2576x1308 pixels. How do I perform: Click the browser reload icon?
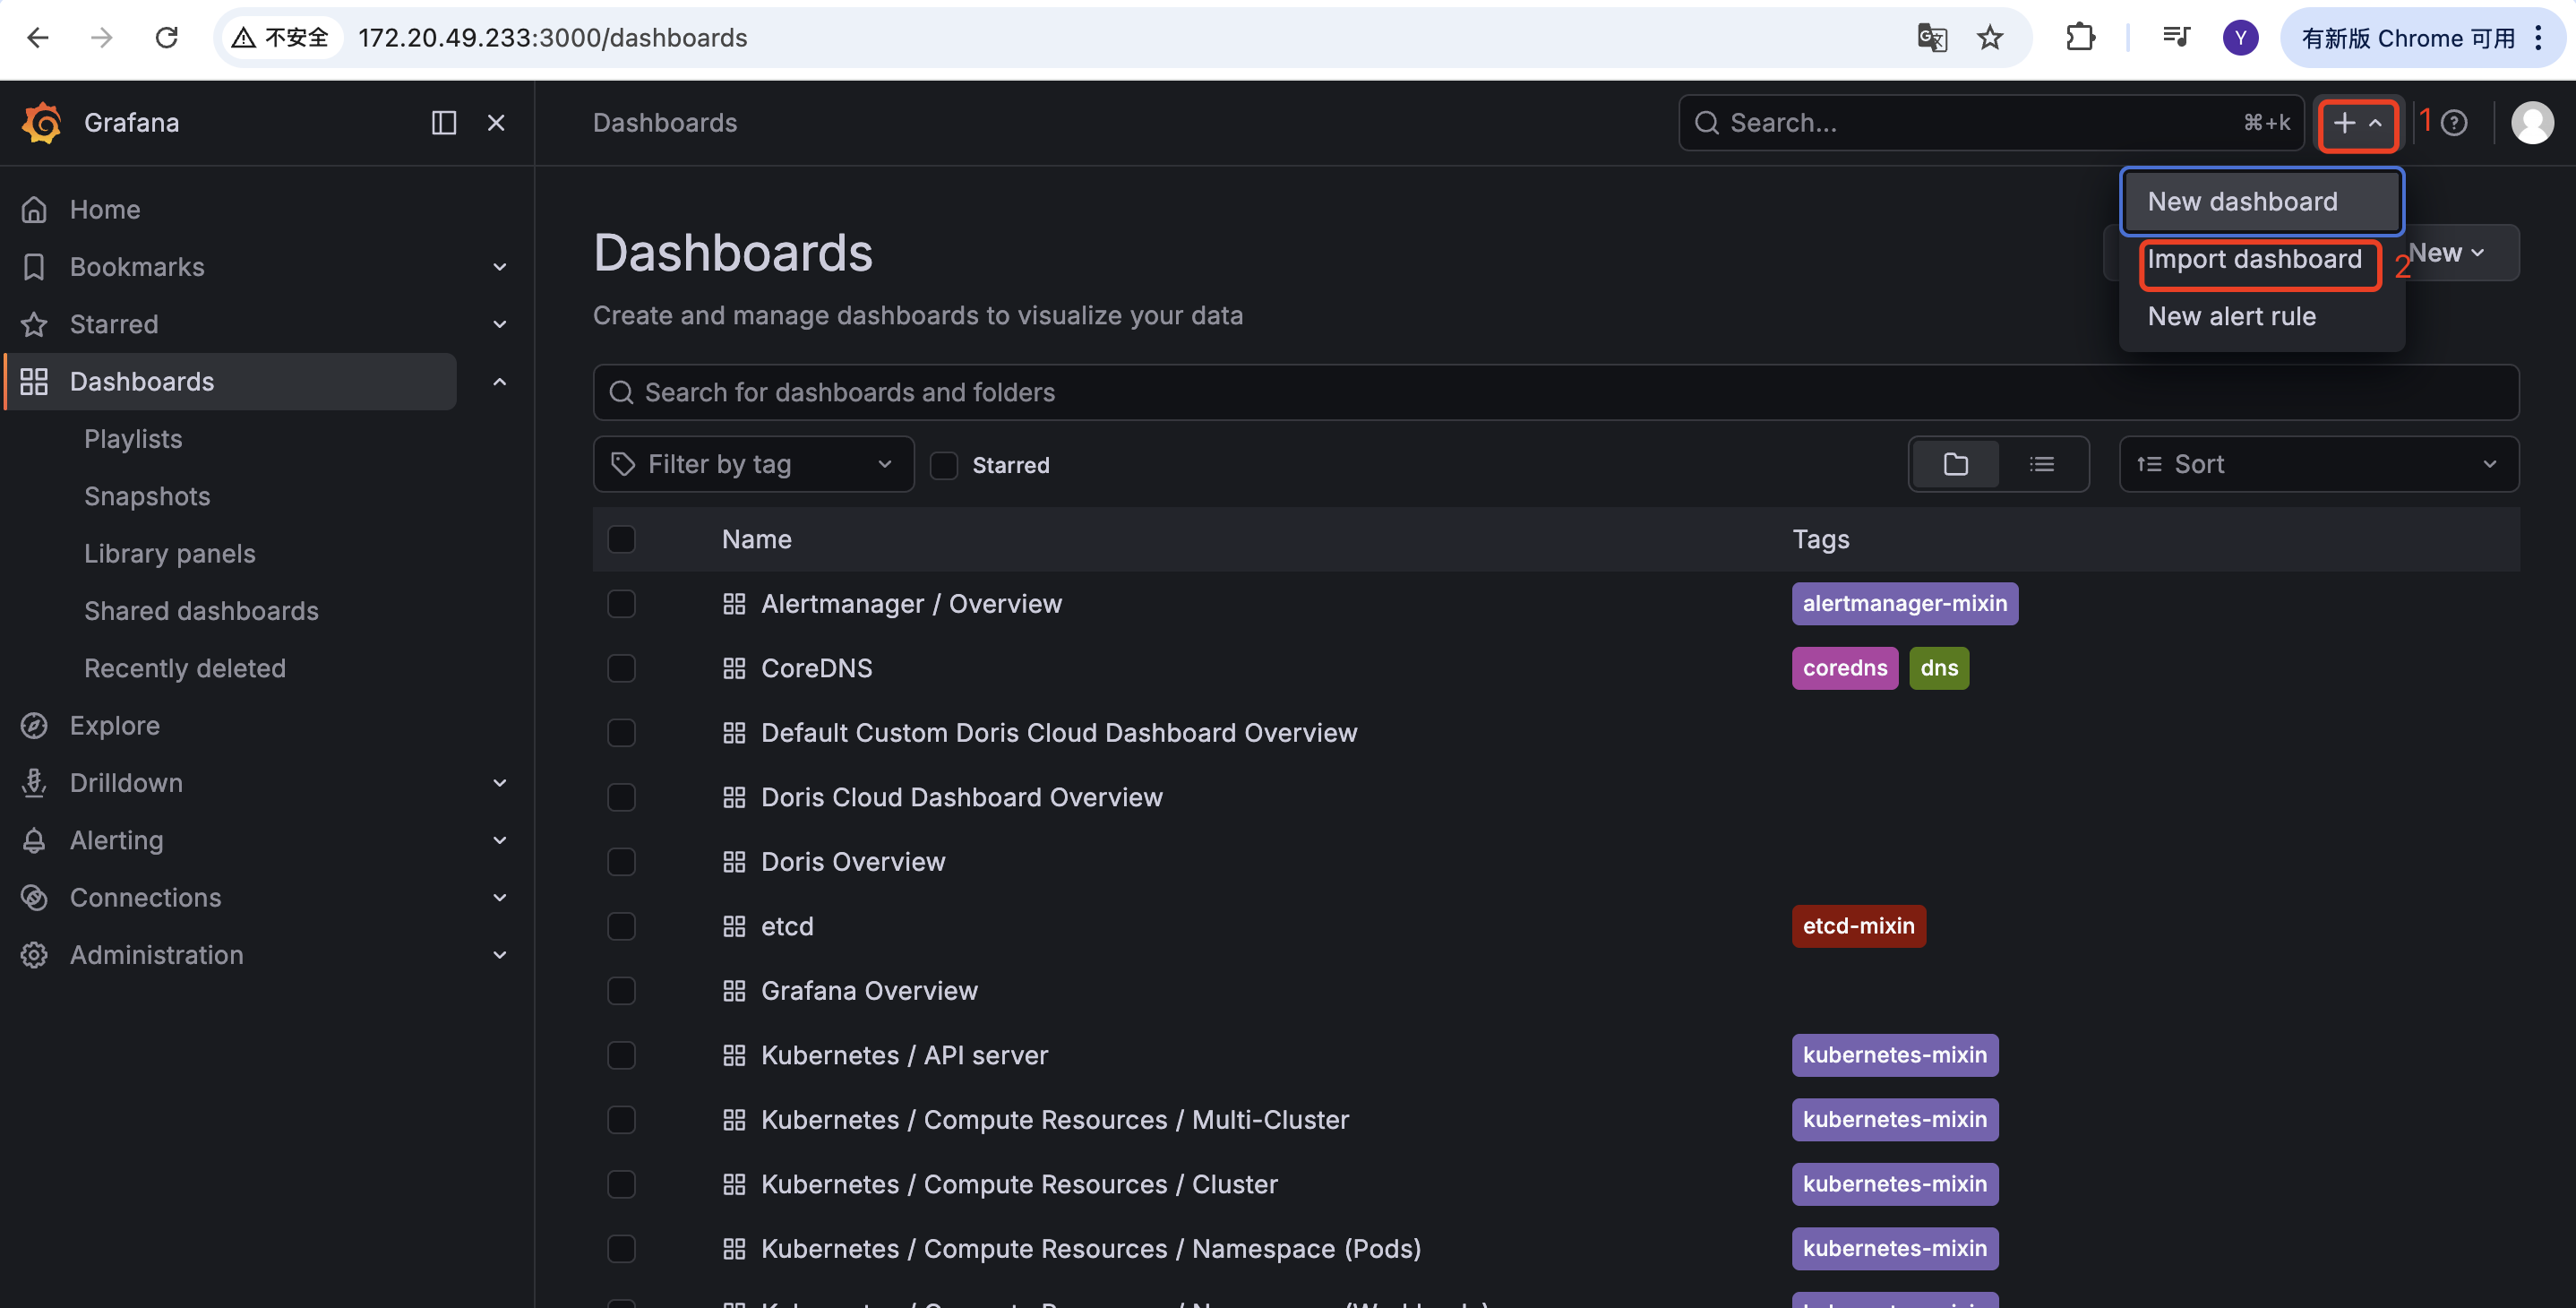(x=166, y=38)
